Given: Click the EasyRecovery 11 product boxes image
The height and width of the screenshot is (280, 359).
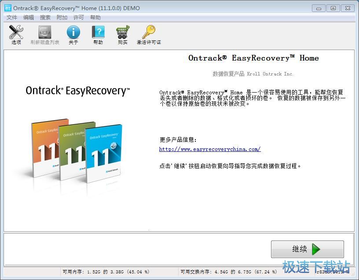Looking at the screenshot, I should pyautogui.click(x=77, y=151).
